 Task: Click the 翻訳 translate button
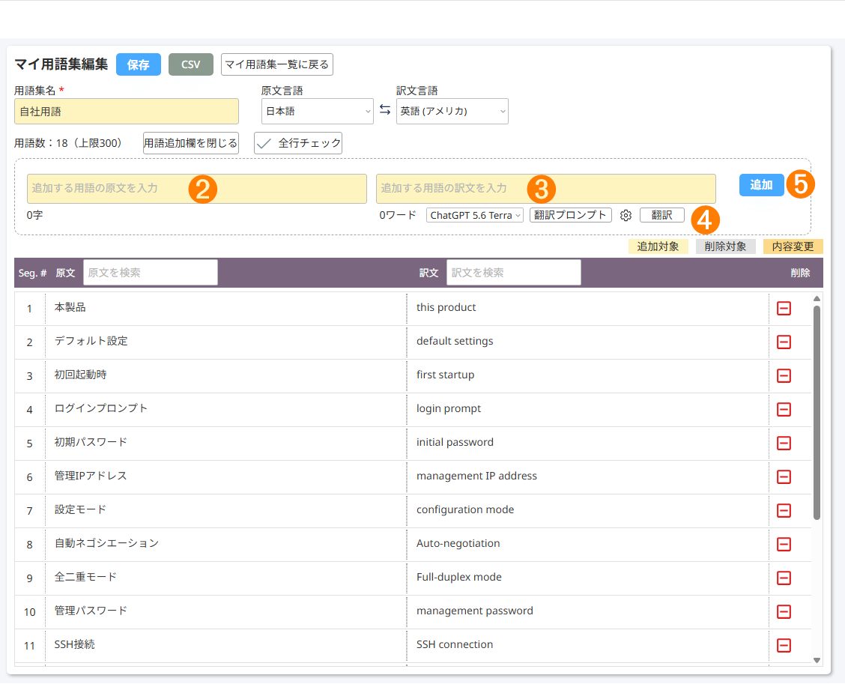coord(661,215)
